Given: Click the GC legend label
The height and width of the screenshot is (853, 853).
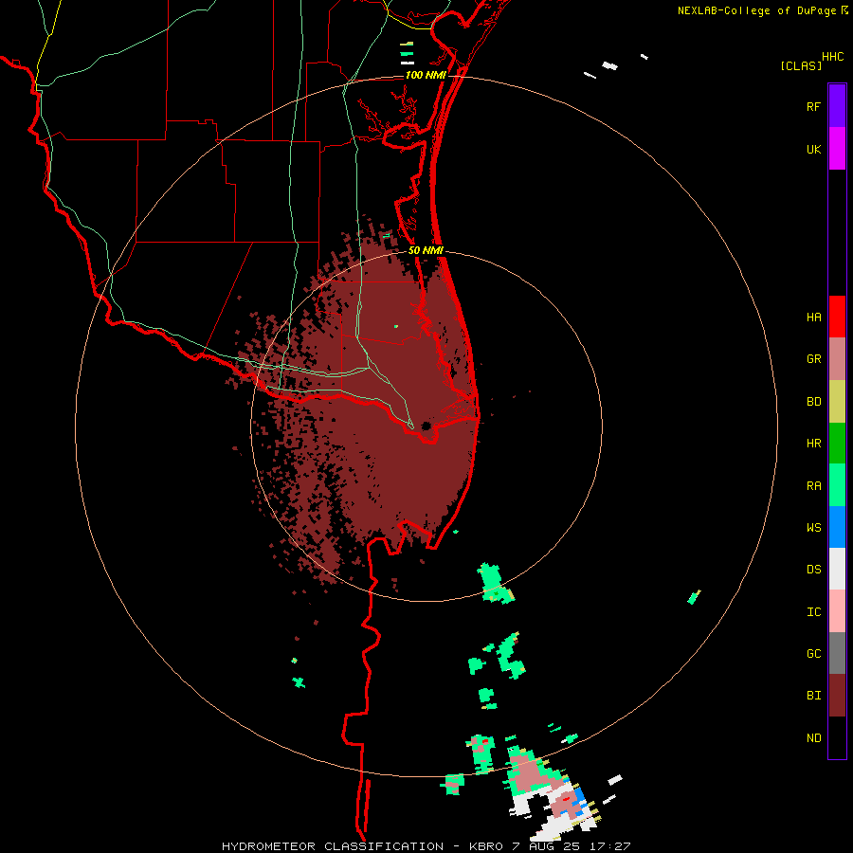Looking at the screenshot, I should point(813,654).
